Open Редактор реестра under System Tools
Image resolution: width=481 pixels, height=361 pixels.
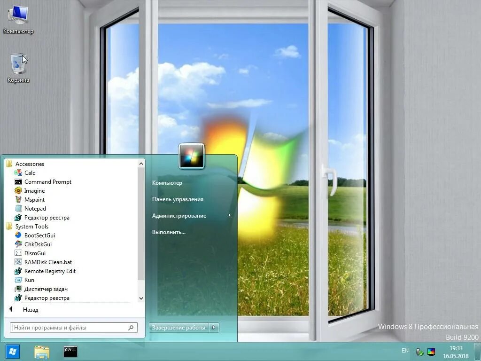pyautogui.click(x=47, y=298)
